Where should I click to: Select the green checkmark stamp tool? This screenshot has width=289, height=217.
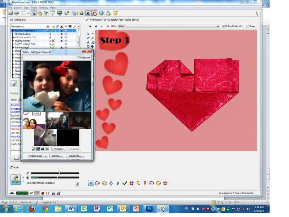[x=125, y=183]
